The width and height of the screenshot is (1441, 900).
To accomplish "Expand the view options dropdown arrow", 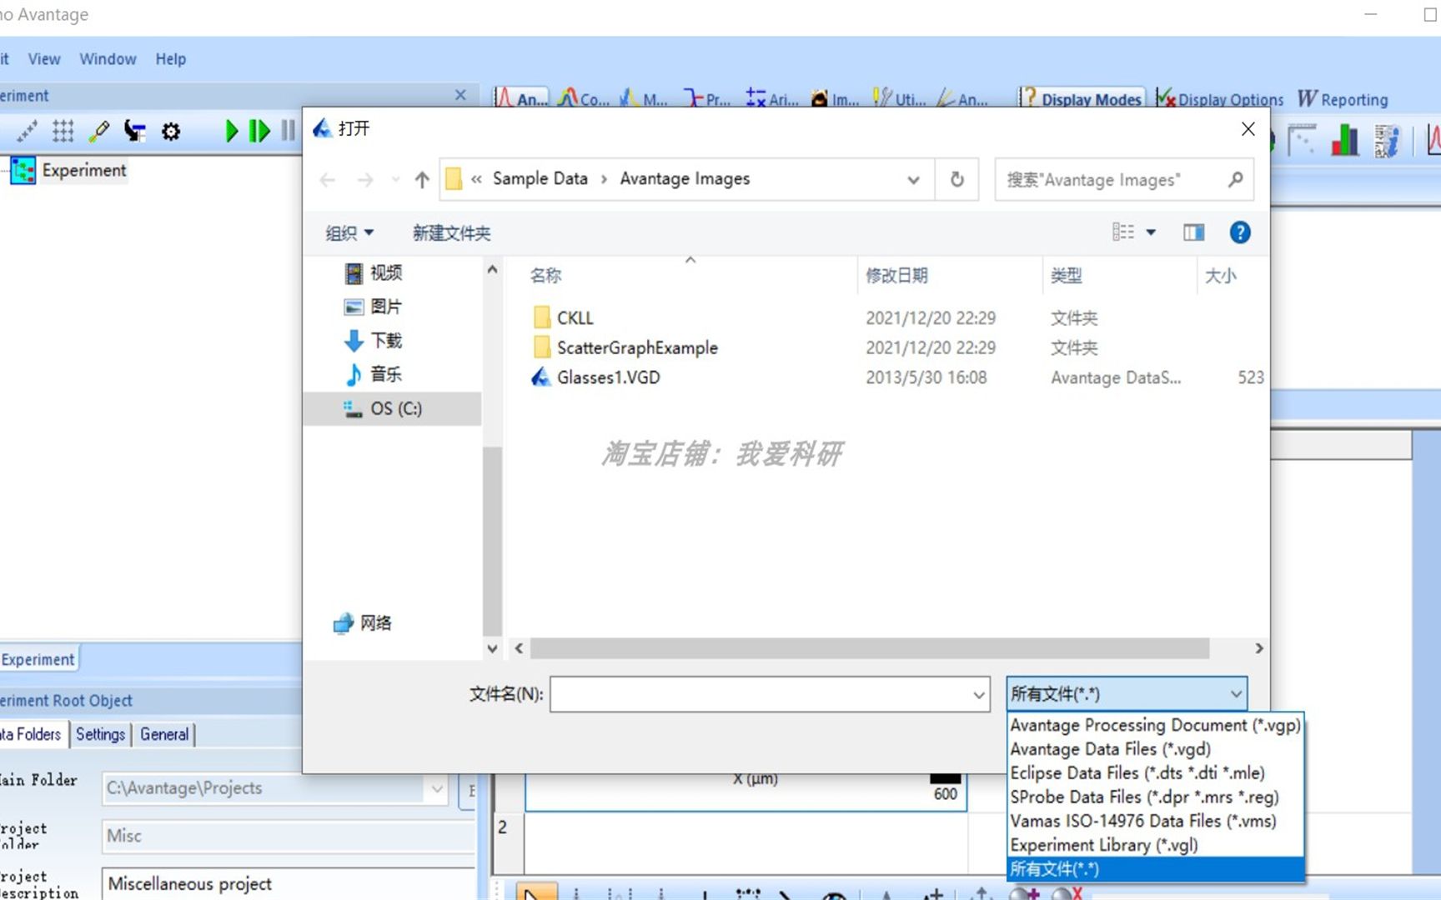I will pos(1151,232).
